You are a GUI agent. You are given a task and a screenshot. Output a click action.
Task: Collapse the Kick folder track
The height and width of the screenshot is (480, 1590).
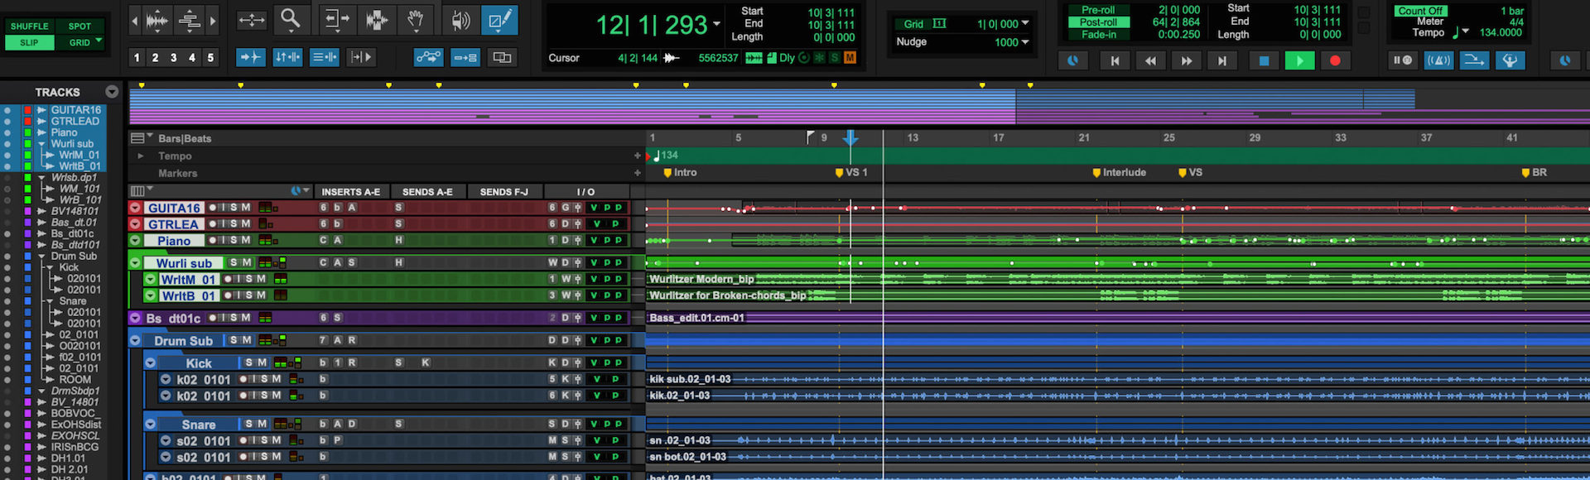(150, 362)
